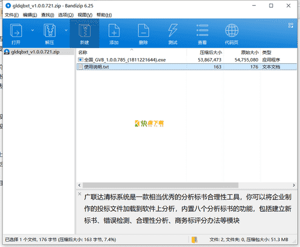This screenshot has height=247, width=300.
Task: Close the archive comment panel
Action: pos(79,194)
